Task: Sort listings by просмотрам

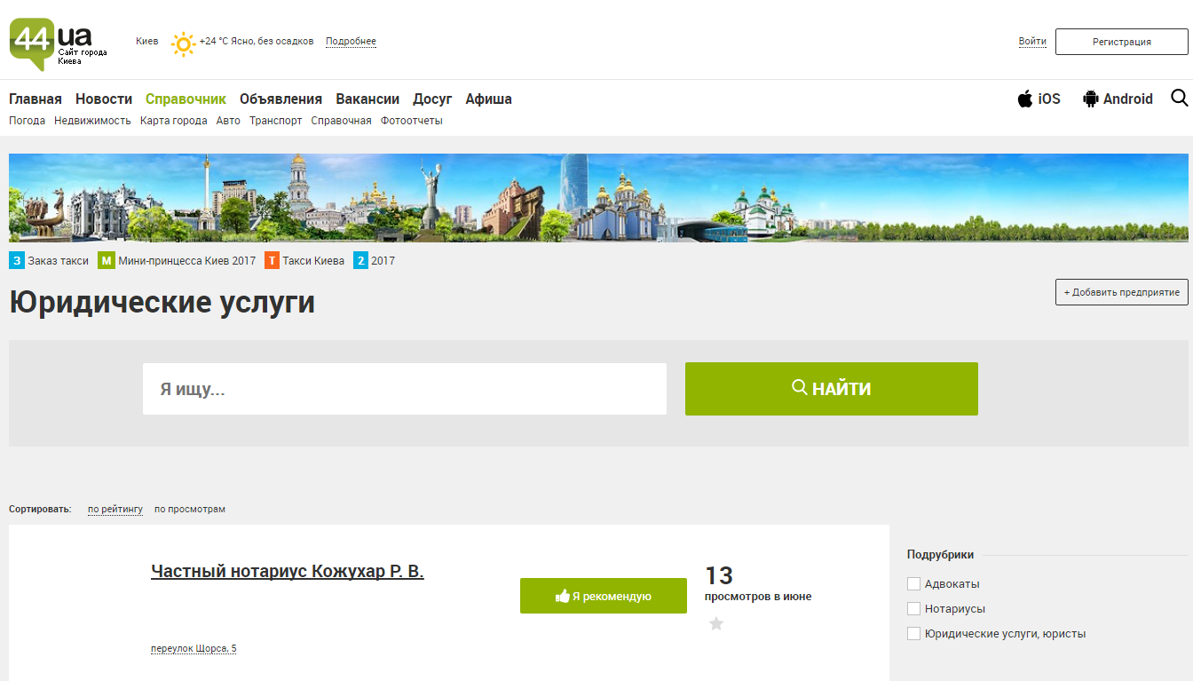Action: tap(190, 510)
